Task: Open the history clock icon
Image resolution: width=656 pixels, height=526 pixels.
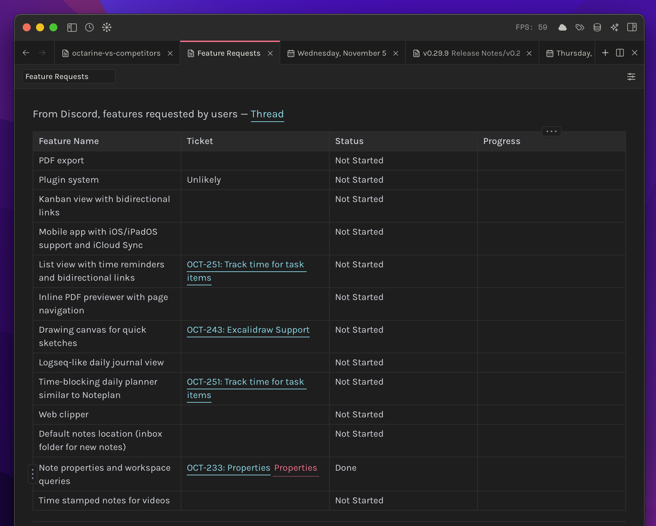Action: click(x=89, y=27)
